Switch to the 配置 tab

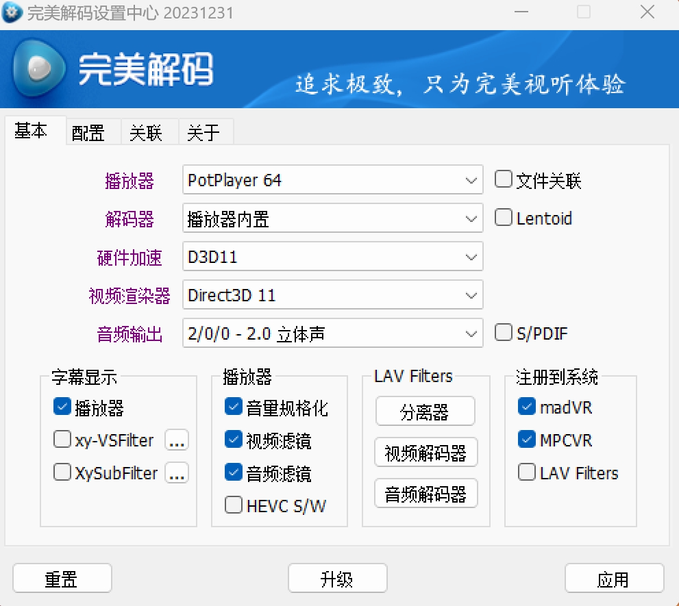pos(88,133)
